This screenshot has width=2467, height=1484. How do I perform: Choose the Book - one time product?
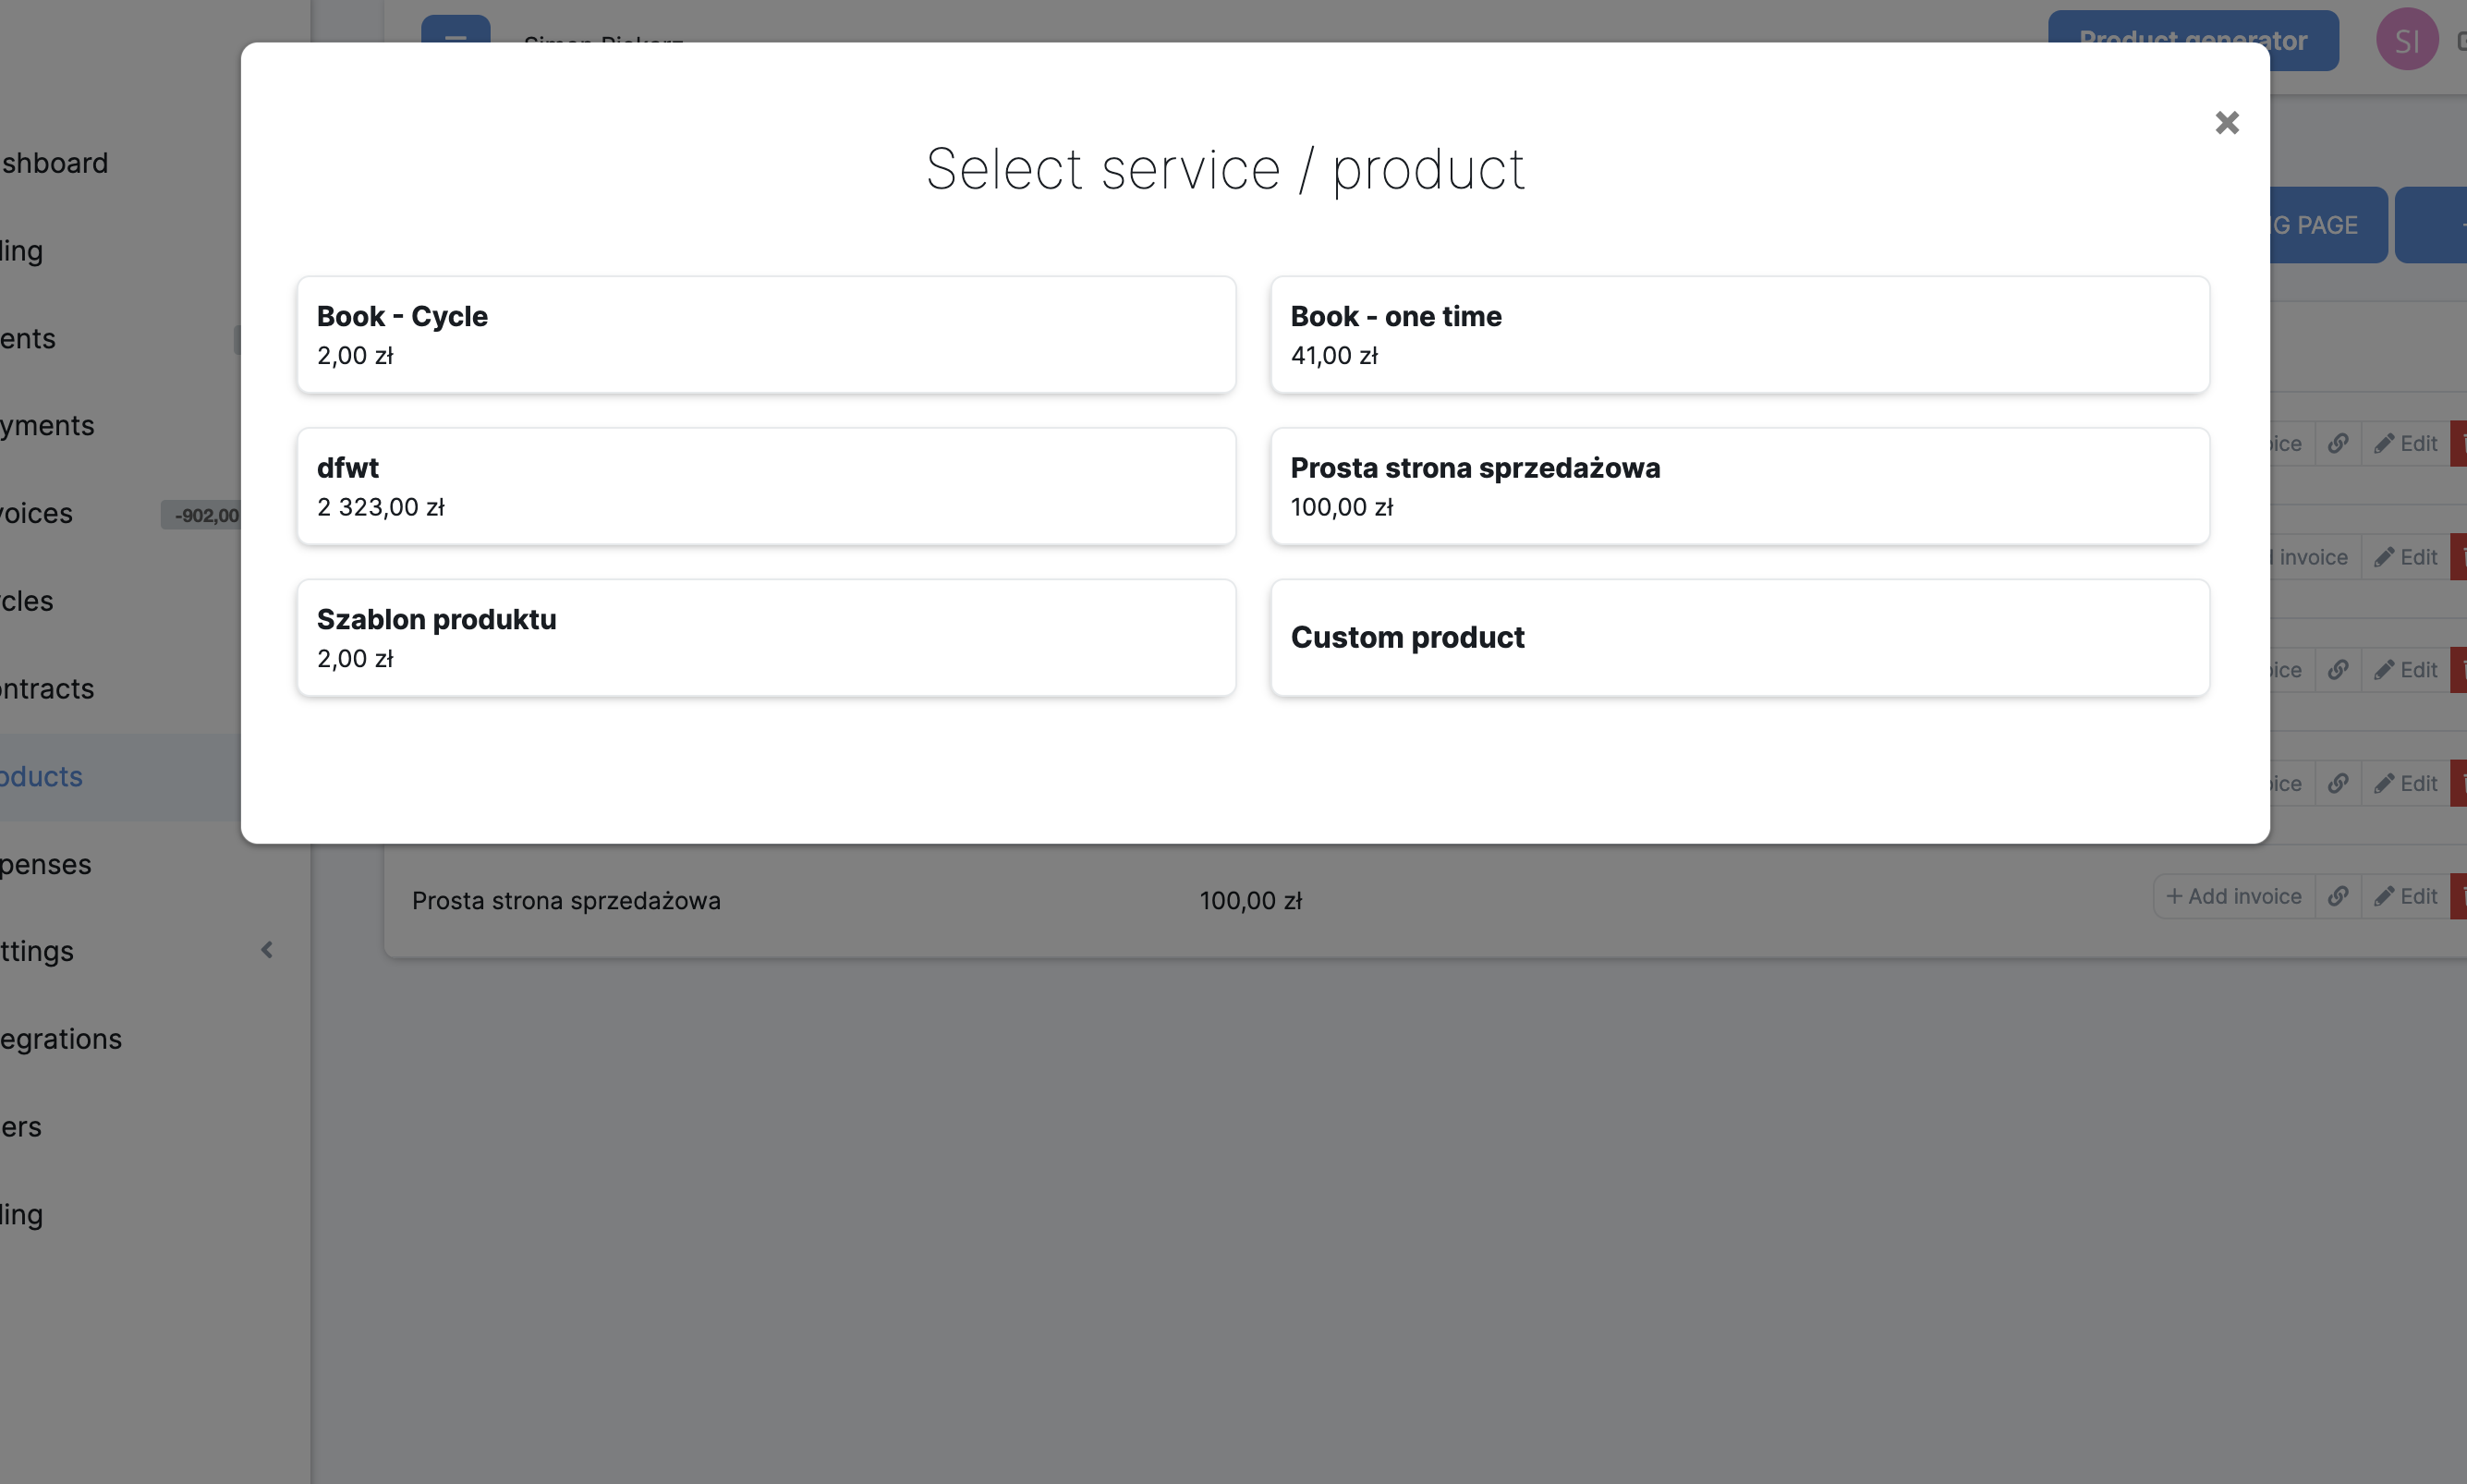point(1739,335)
